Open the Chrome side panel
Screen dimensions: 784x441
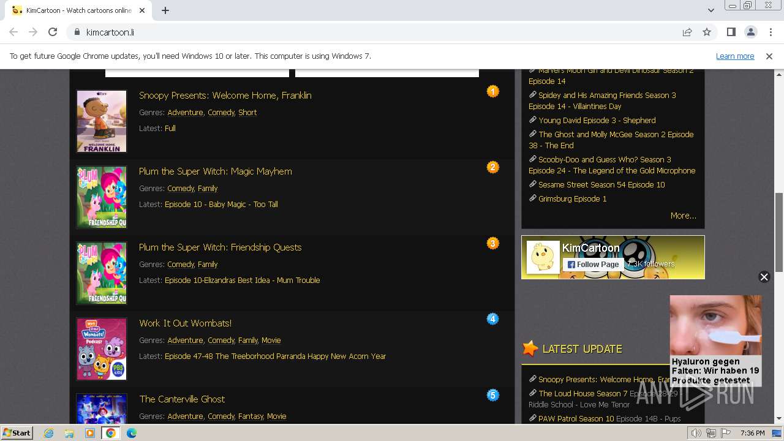[731, 32]
